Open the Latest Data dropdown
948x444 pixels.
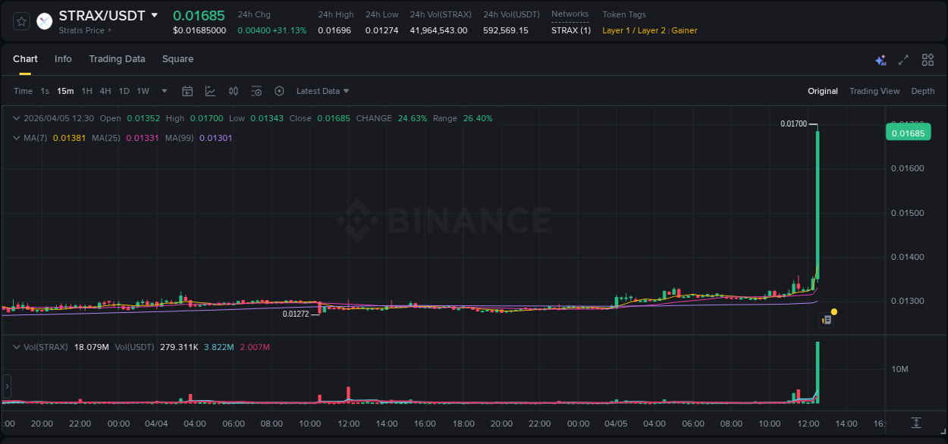(x=322, y=90)
